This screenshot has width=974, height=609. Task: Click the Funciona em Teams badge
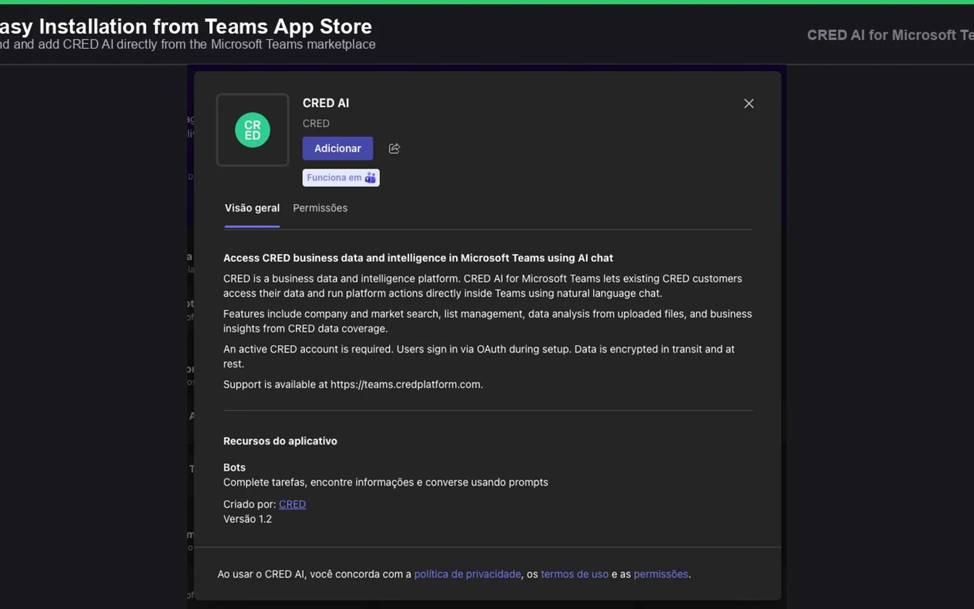pyautogui.click(x=341, y=178)
